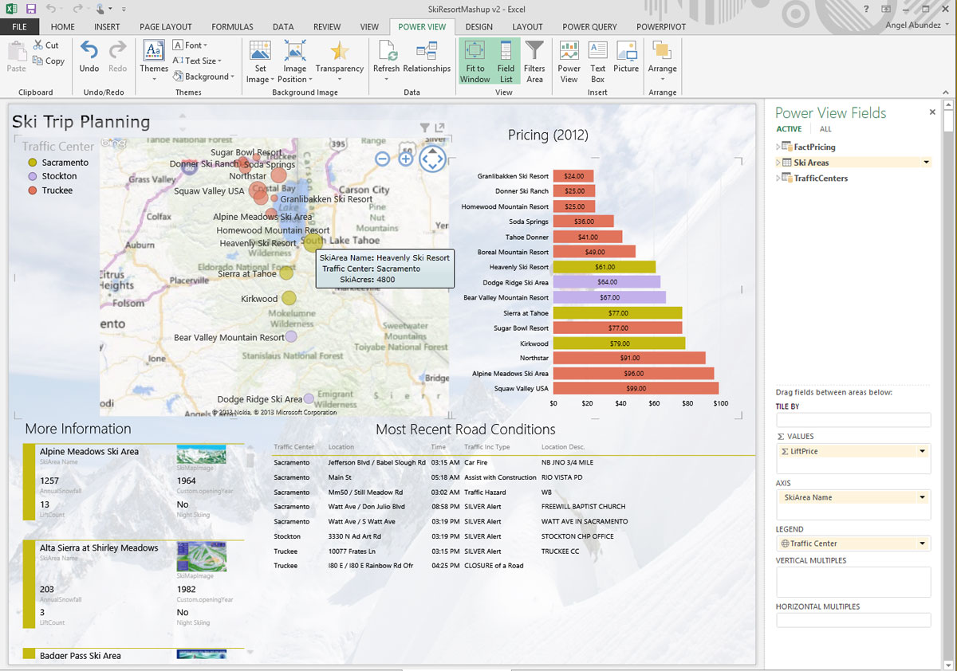Click the Tile By field box
This screenshot has width=957, height=671.
[853, 420]
